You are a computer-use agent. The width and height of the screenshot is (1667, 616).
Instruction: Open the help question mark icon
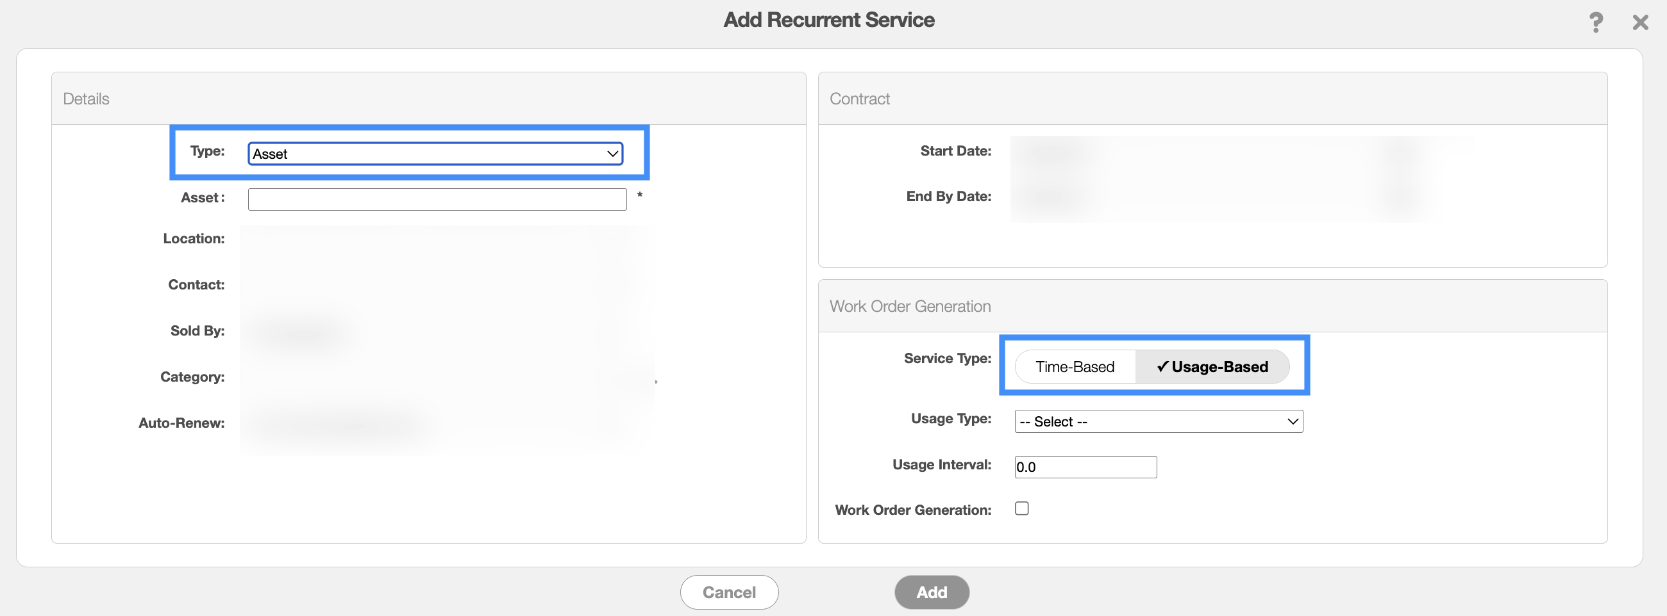click(1596, 22)
